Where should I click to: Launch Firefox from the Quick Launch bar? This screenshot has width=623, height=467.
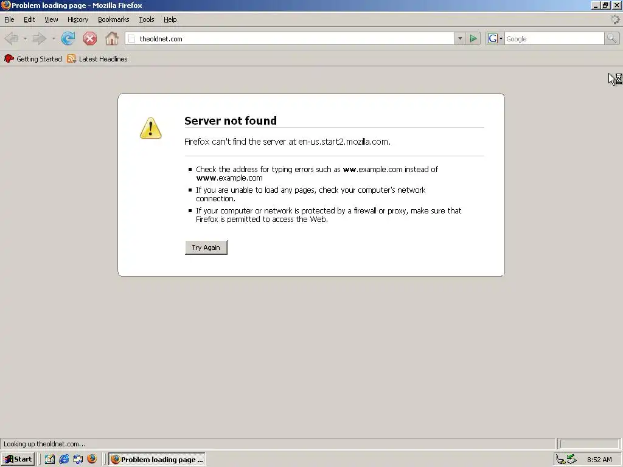[92, 459]
